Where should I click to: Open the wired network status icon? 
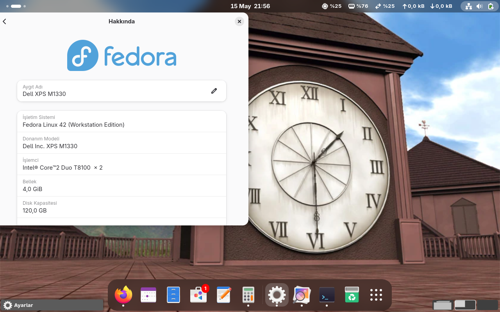pyautogui.click(x=469, y=6)
